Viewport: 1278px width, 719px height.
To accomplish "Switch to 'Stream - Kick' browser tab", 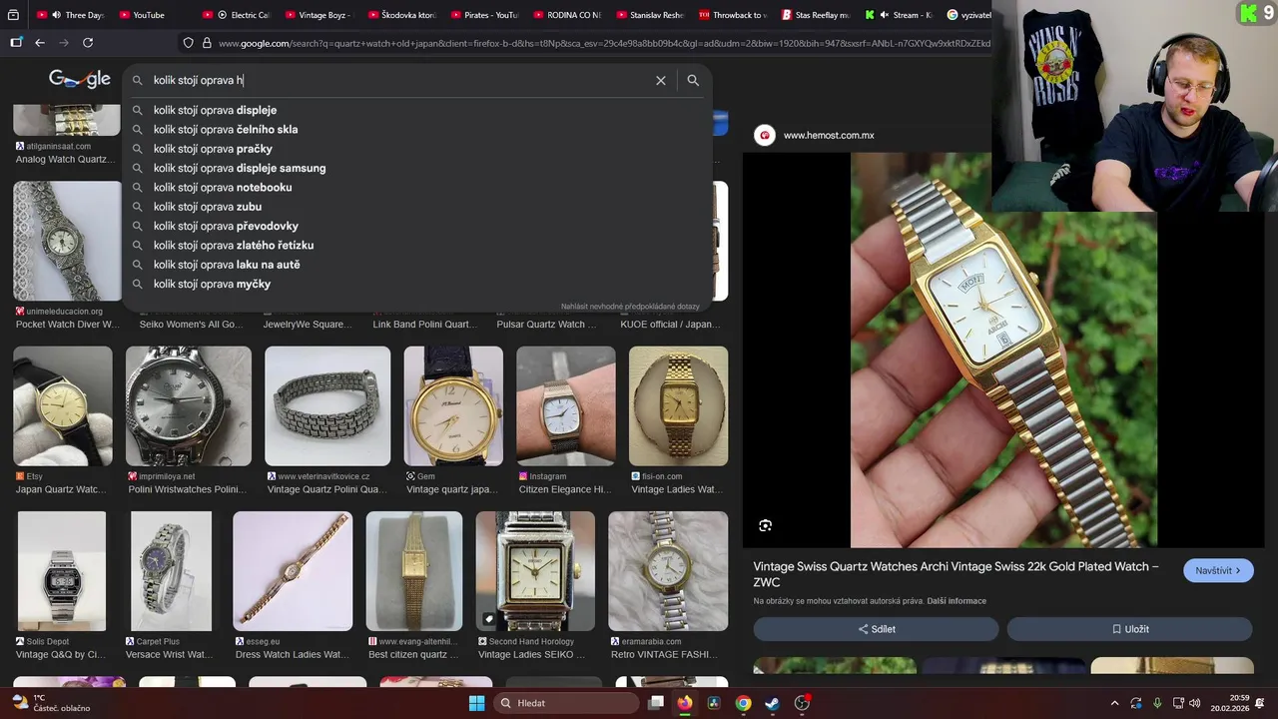I will click(901, 15).
